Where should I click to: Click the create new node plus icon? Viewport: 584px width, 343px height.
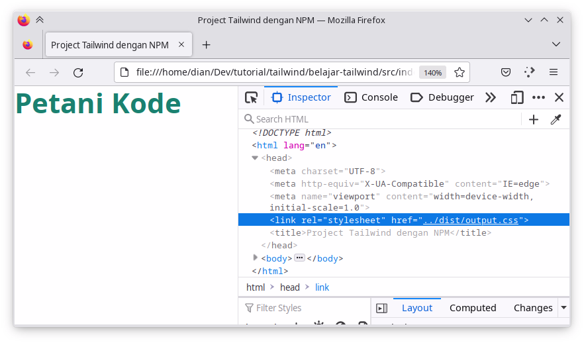pyautogui.click(x=534, y=119)
